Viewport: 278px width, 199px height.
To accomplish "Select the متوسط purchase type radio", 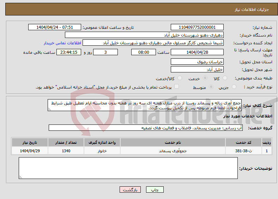I will [211, 86].
